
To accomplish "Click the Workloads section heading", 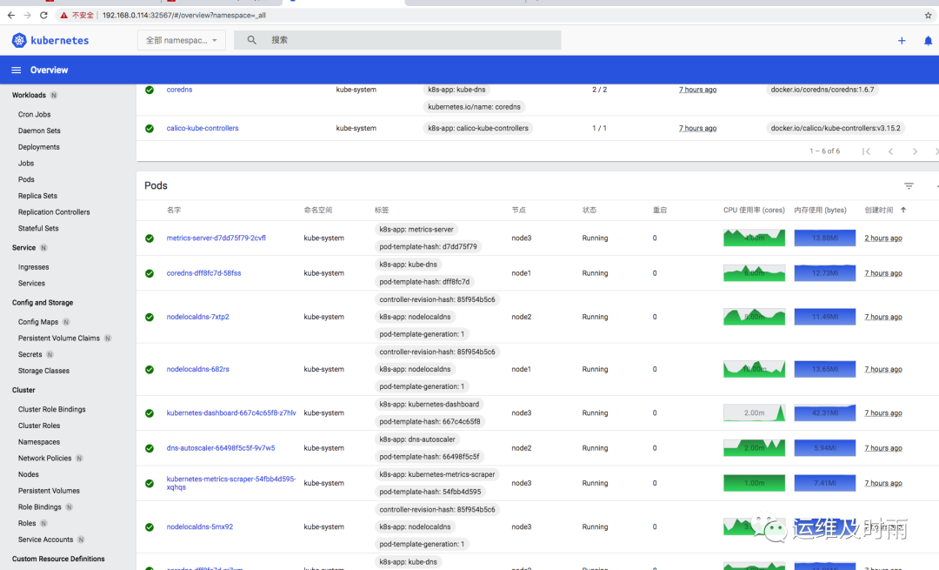I will 29,95.
